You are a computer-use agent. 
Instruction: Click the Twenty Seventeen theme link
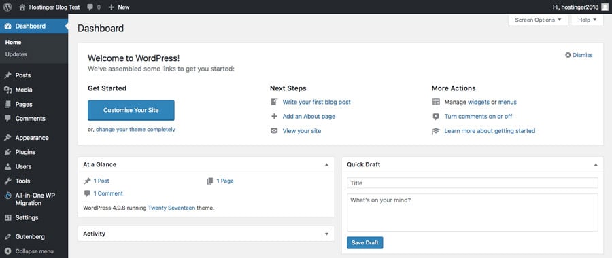tap(171, 208)
